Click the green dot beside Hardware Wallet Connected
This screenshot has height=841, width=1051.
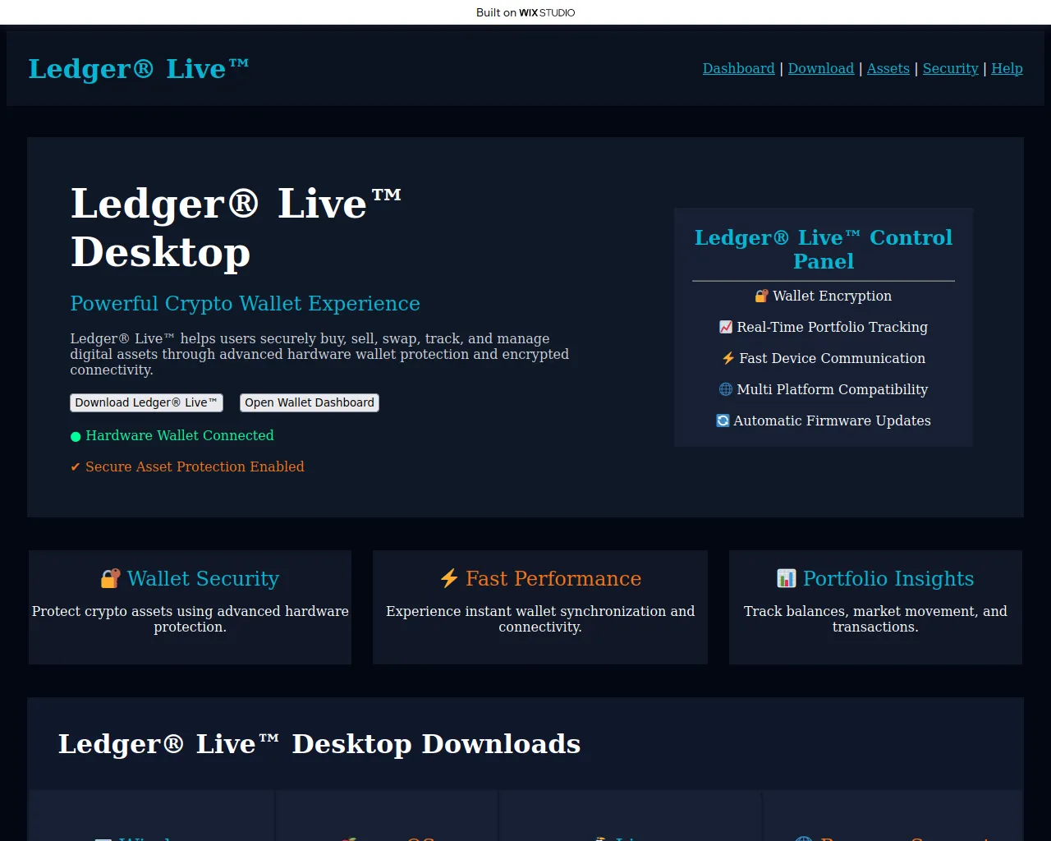pyautogui.click(x=76, y=436)
